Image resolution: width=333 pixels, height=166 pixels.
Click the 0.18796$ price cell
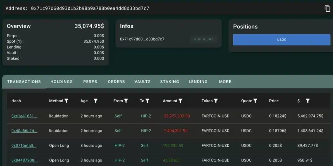click(x=278, y=131)
